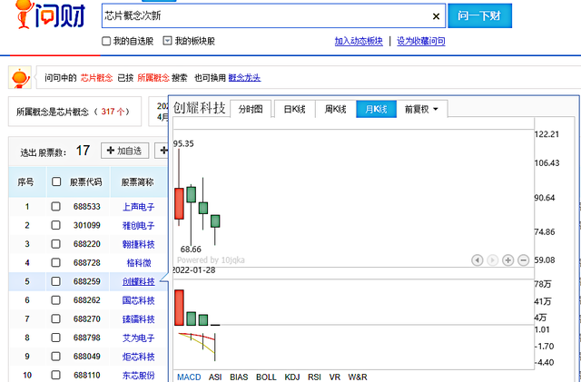Check the box for 301099

[55, 225]
